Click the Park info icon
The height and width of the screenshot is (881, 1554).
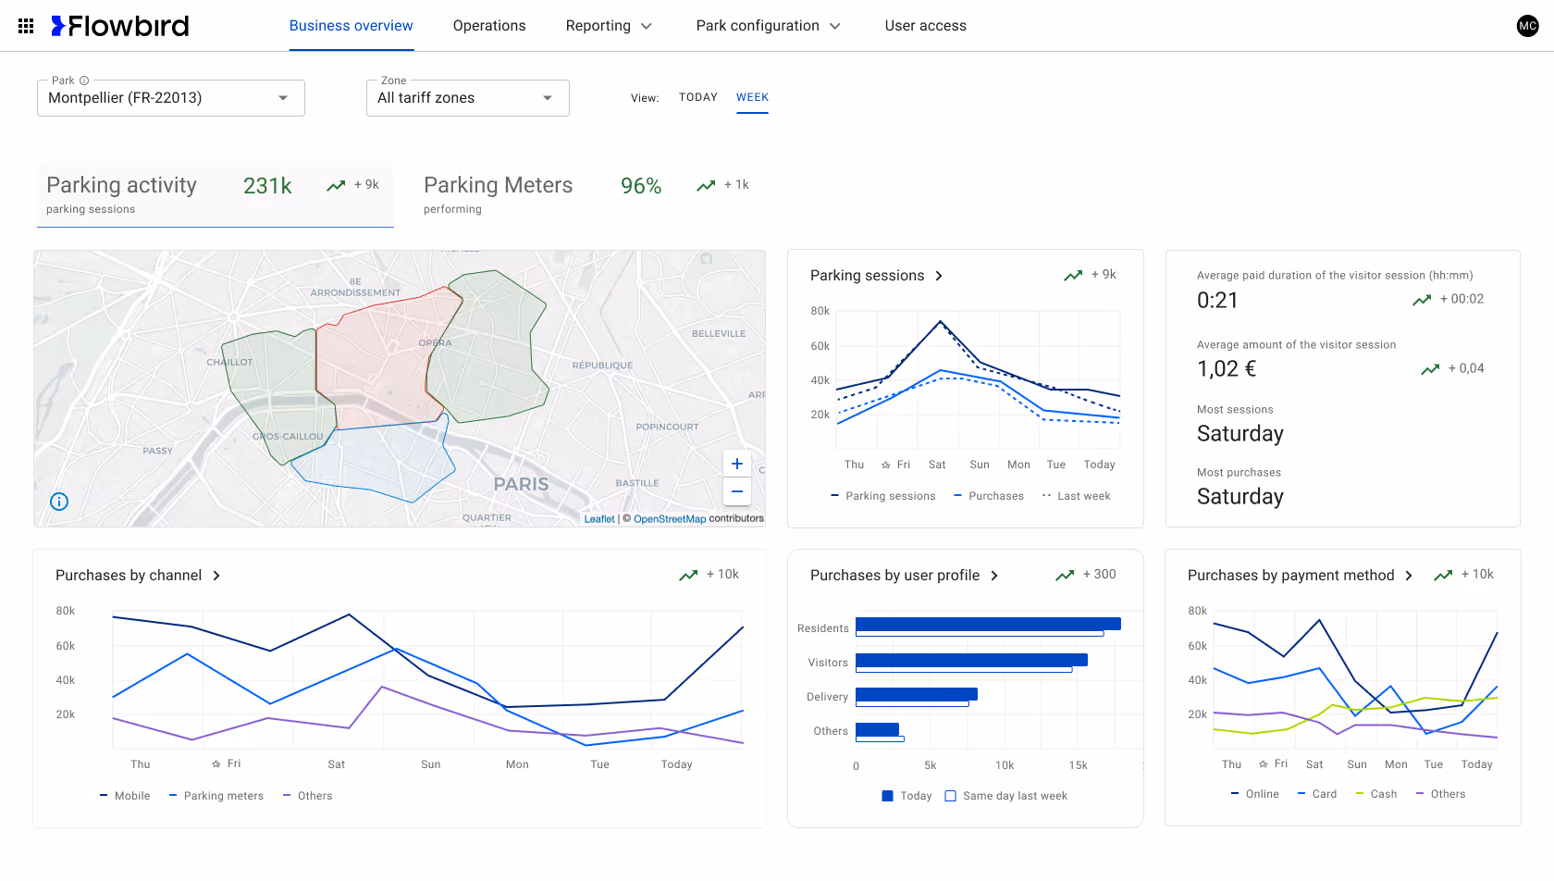point(84,81)
